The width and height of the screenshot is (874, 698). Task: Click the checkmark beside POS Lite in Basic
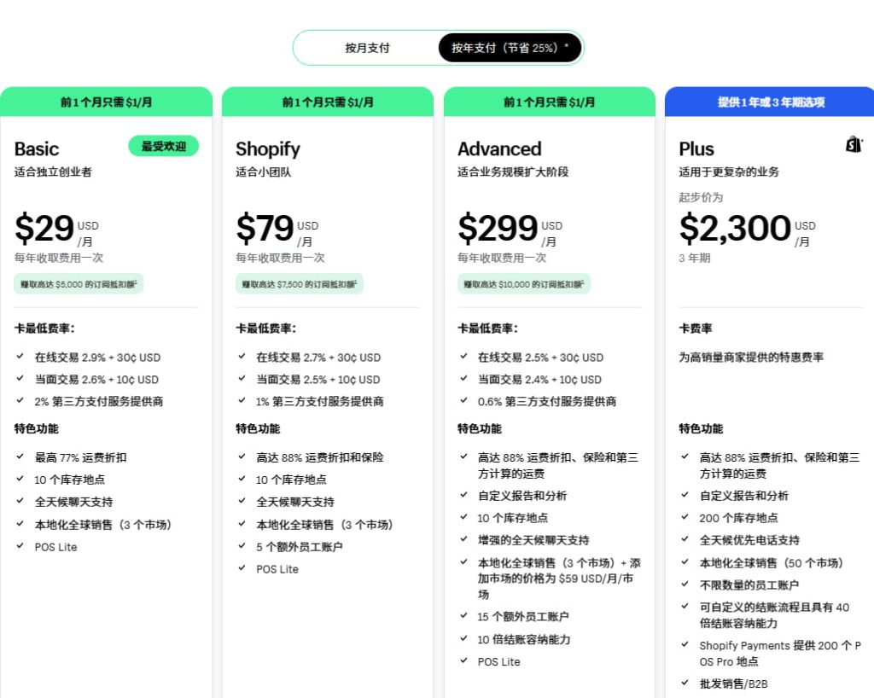tap(20, 547)
